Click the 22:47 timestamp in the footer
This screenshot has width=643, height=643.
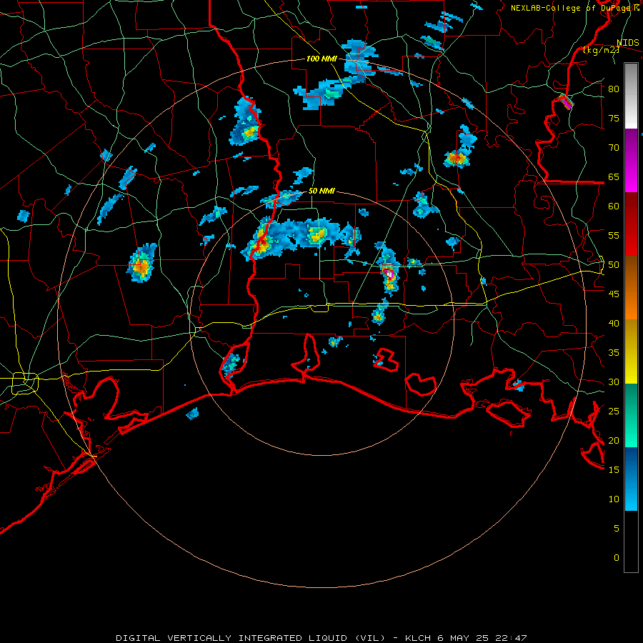click(x=511, y=638)
